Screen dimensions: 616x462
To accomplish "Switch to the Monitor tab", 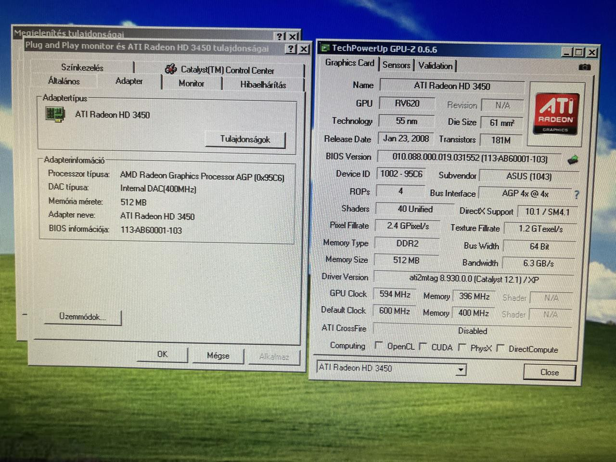I will click(x=192, y=84).
